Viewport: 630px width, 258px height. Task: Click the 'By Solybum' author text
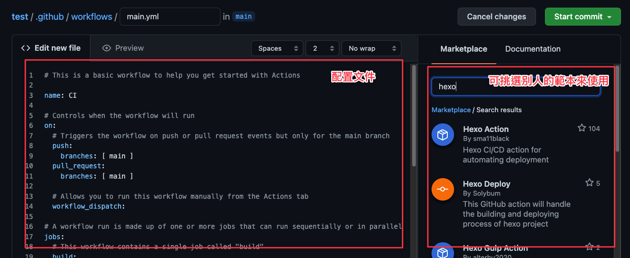[481, 193]
